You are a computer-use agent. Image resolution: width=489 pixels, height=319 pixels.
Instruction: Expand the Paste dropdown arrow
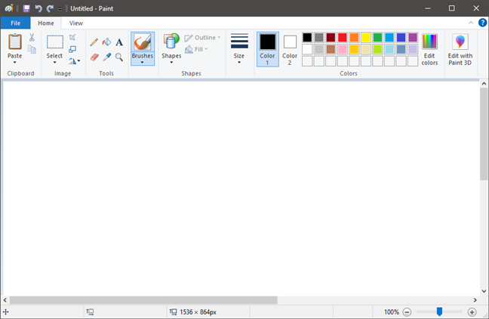pos(15,62)
